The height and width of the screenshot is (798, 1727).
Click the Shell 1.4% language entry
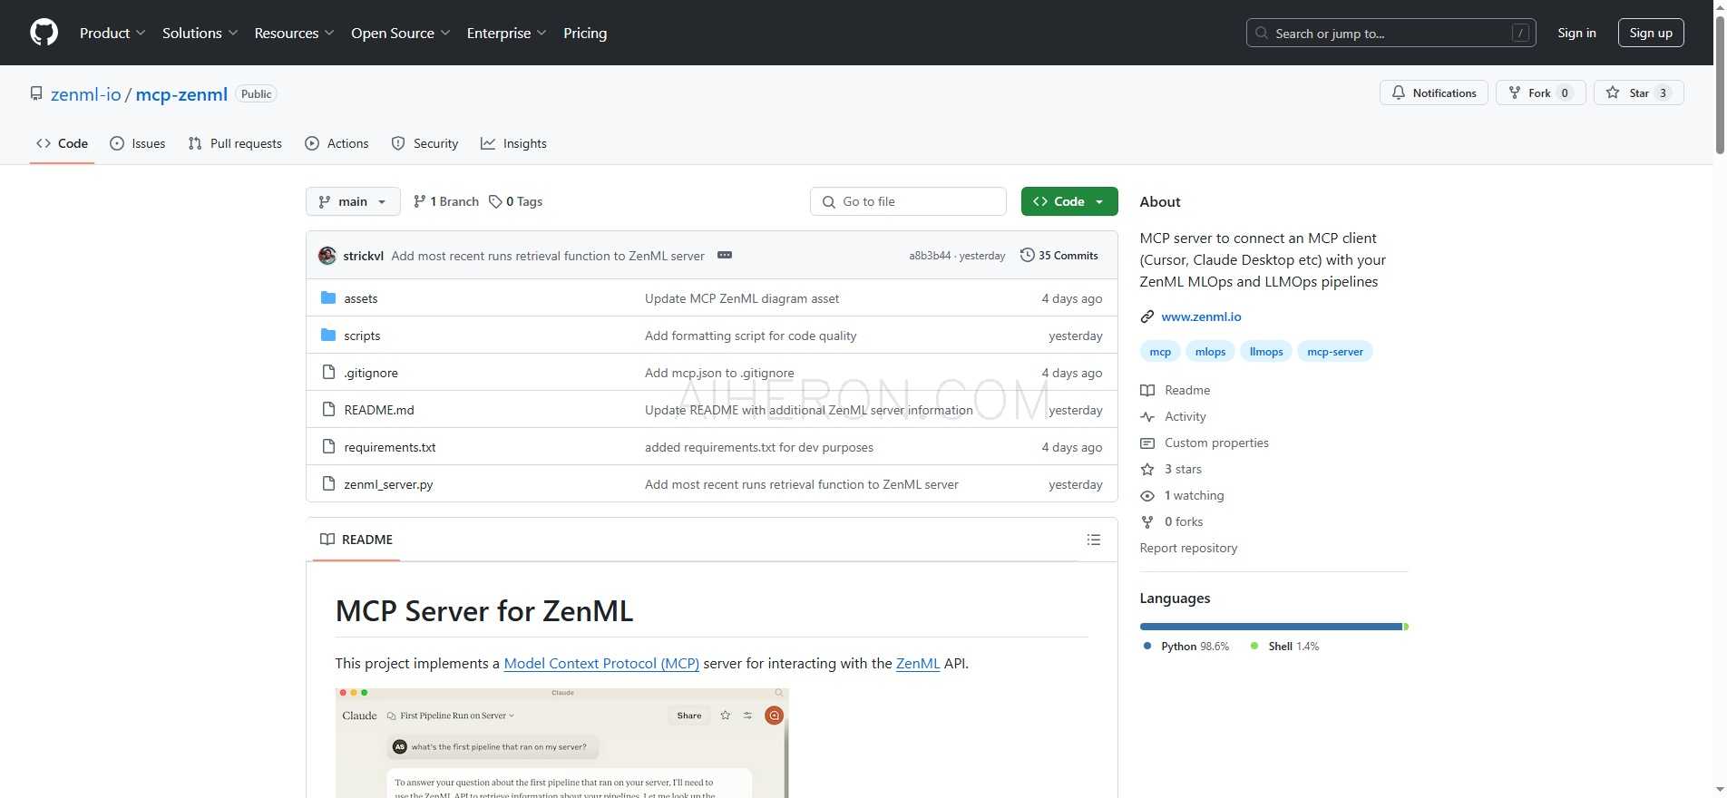click(1285, 647)
